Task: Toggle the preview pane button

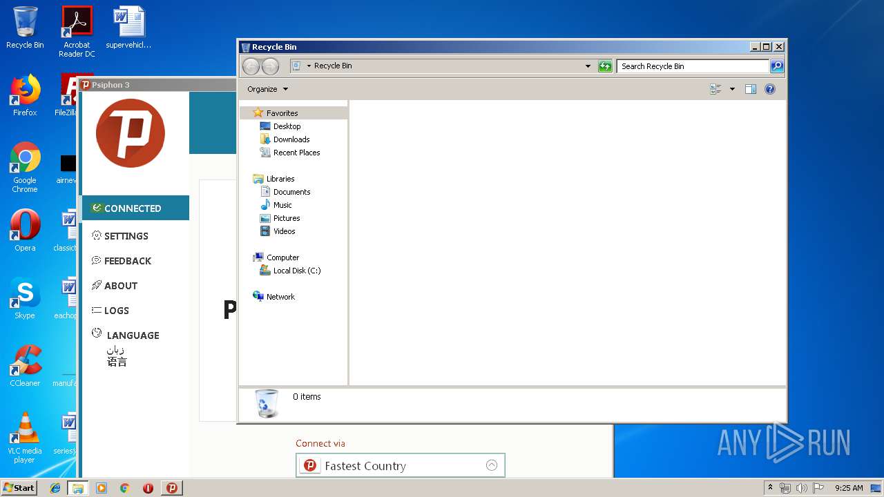Action: [751, 89]
